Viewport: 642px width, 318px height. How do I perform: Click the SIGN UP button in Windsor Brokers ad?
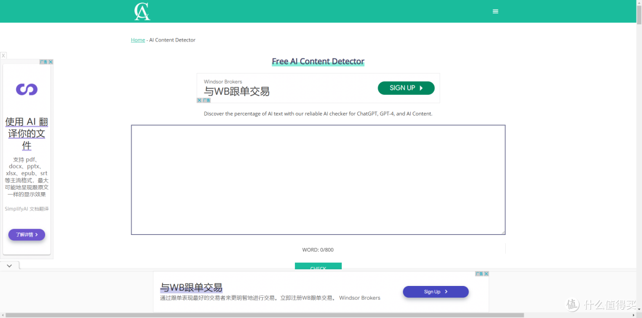(x=406, y=88)
